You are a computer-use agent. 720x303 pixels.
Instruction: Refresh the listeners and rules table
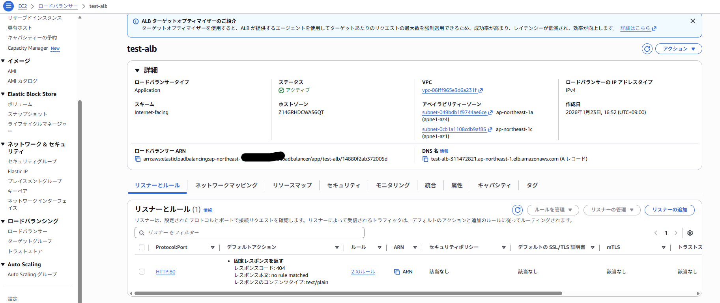click(x=518, y=210)
